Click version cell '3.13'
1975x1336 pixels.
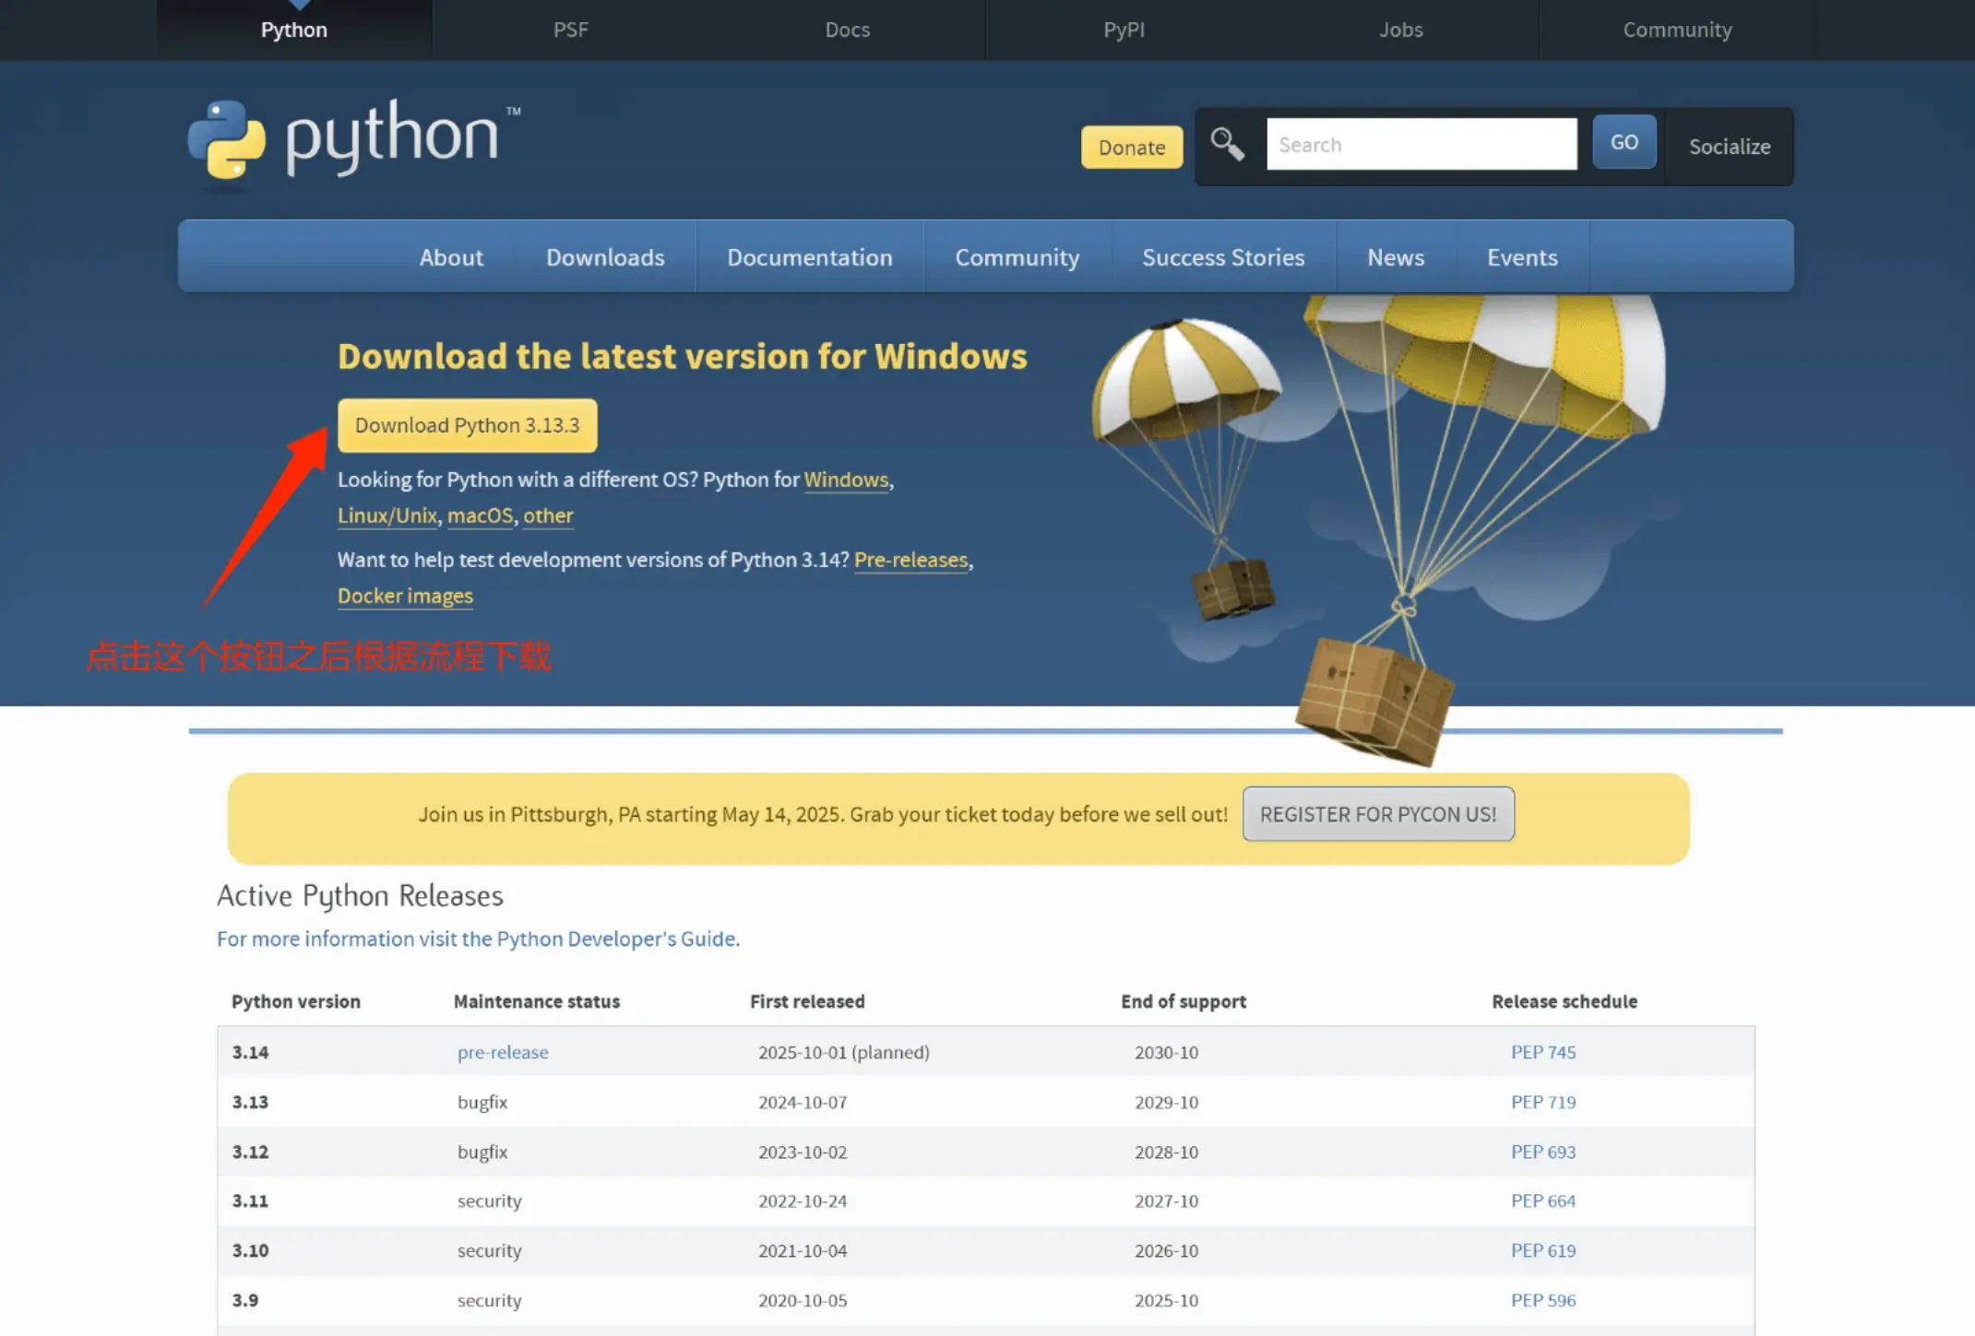click(250, 1102)
